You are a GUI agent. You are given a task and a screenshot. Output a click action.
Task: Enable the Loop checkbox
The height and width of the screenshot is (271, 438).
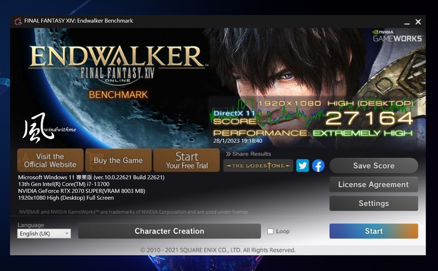[270, 232]
